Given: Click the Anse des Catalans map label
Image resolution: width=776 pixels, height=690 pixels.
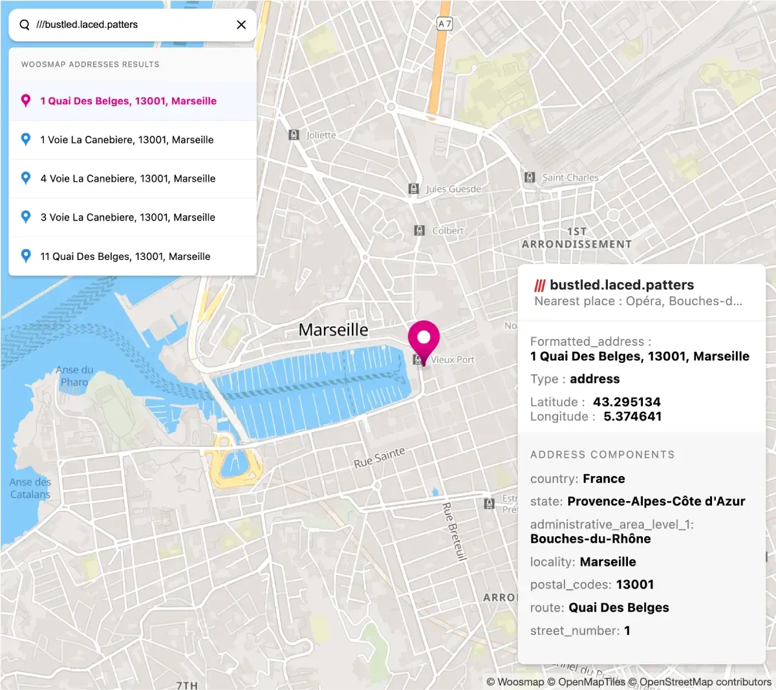Looking at the screenshot, I should pyautogui.click(x=30, y=488).
